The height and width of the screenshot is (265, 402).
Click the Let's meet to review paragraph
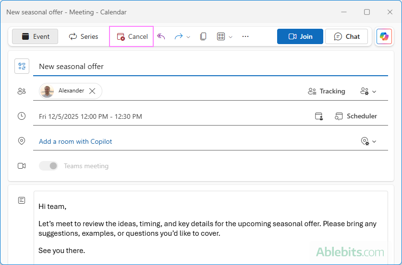207,229
